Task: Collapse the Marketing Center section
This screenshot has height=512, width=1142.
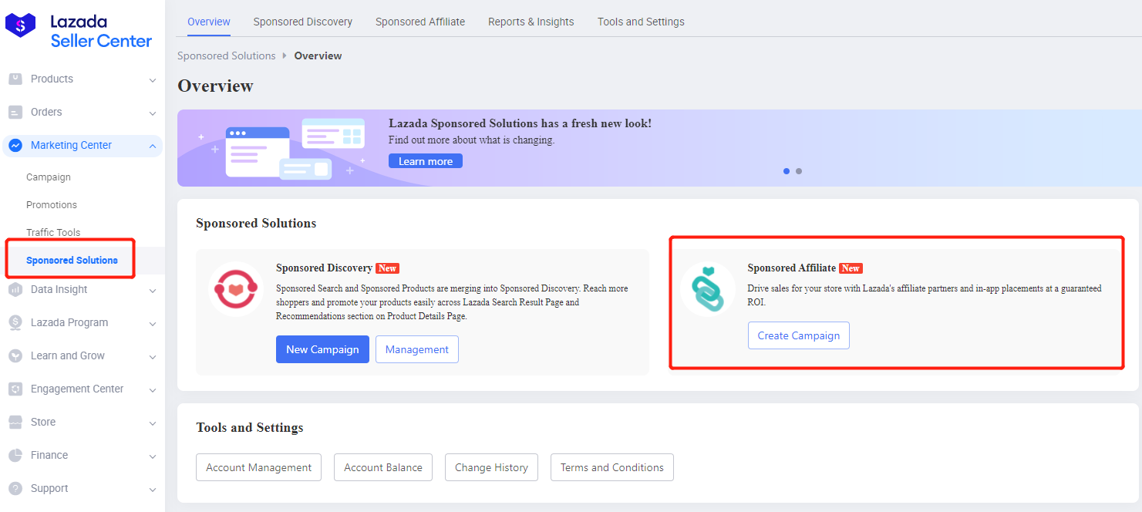Action: pyautogui.click(x=152, y=146)
